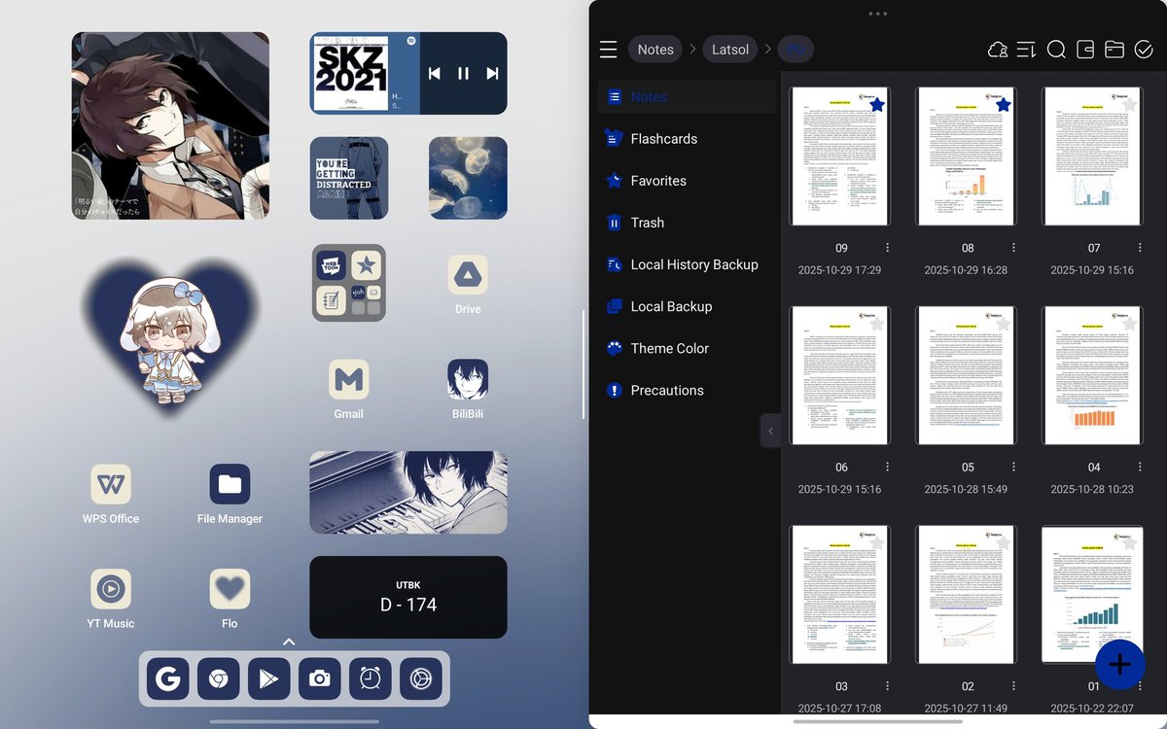Skip to next track in music widget
This screenshot has width=1167, height=729.
[x=492, y=74]
